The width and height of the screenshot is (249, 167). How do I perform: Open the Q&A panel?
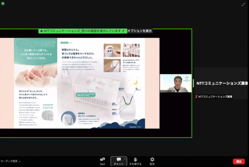coord(102,162)
